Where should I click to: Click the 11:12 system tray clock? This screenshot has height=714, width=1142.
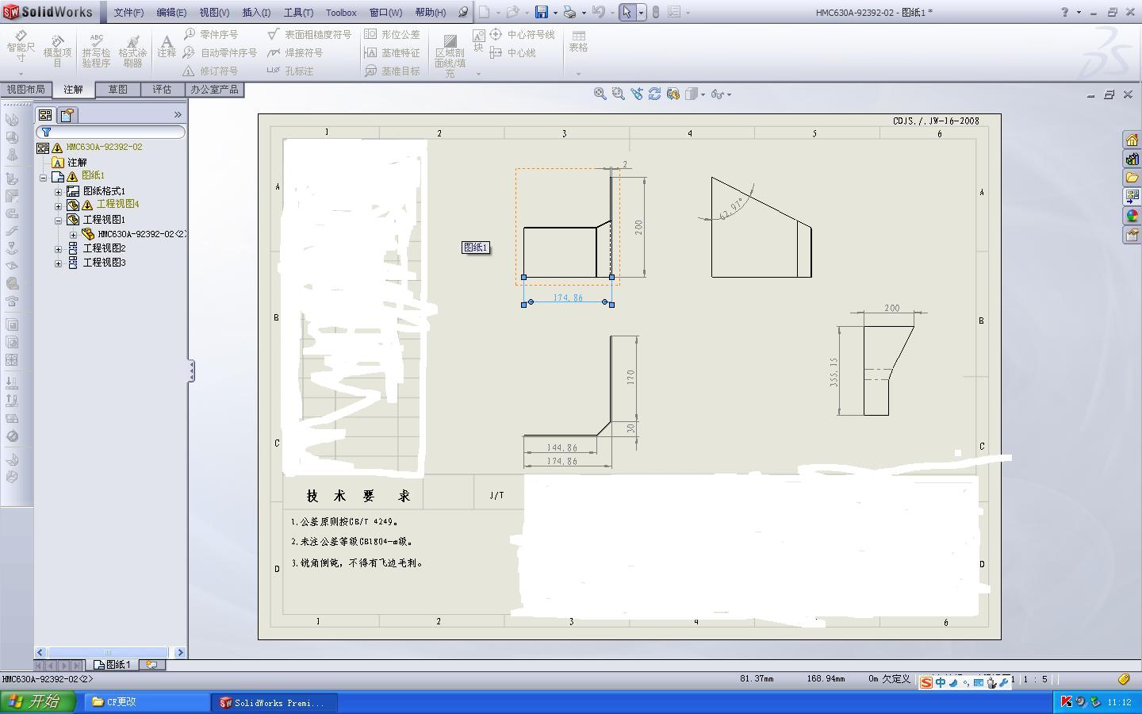click(x=1119, y=702)
